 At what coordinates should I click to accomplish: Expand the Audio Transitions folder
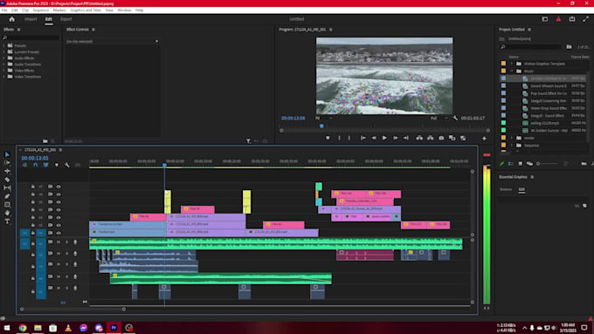pyautogui.click(x=4, y=65)
